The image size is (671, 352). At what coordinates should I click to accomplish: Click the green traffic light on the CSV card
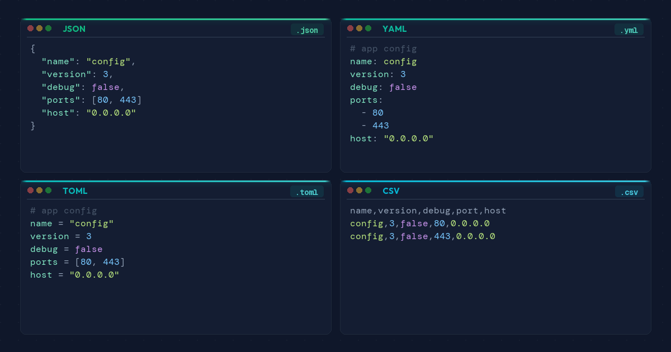(x=368, y=190)
